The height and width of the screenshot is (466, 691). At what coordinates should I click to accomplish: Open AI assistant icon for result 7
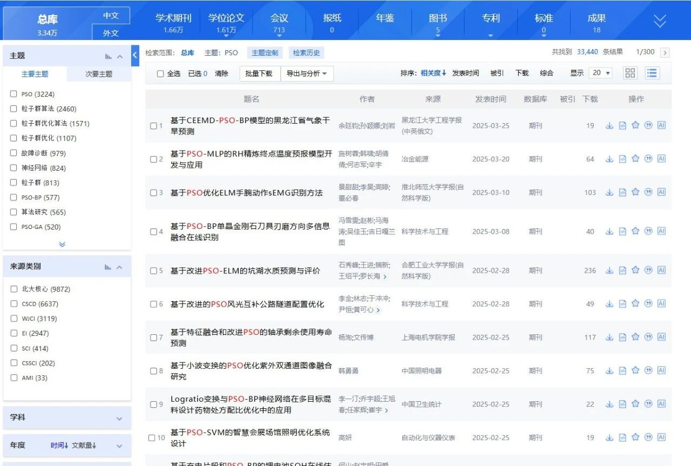click(661, 337)
